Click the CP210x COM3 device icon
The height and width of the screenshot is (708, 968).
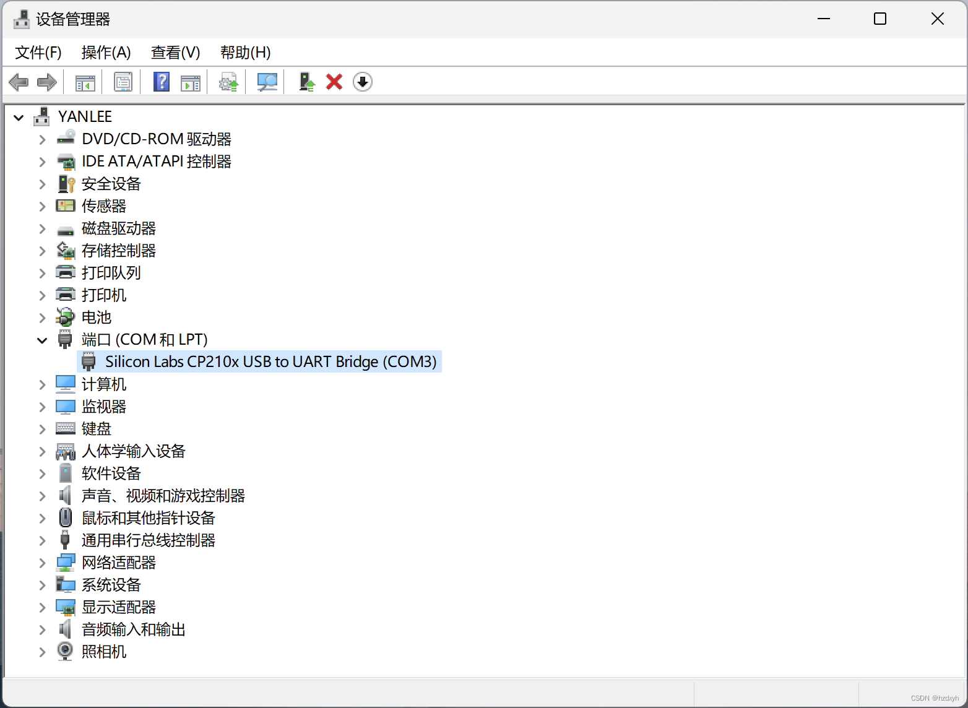pos(89,361)
